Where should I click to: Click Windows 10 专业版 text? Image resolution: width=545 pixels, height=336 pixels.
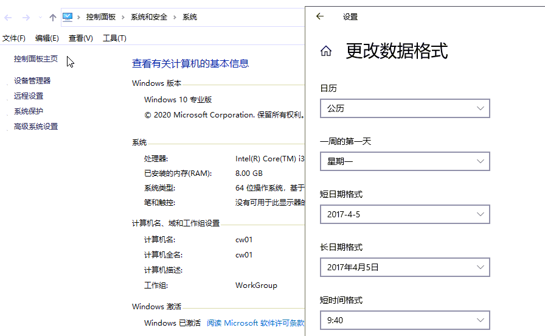point(178,99)
